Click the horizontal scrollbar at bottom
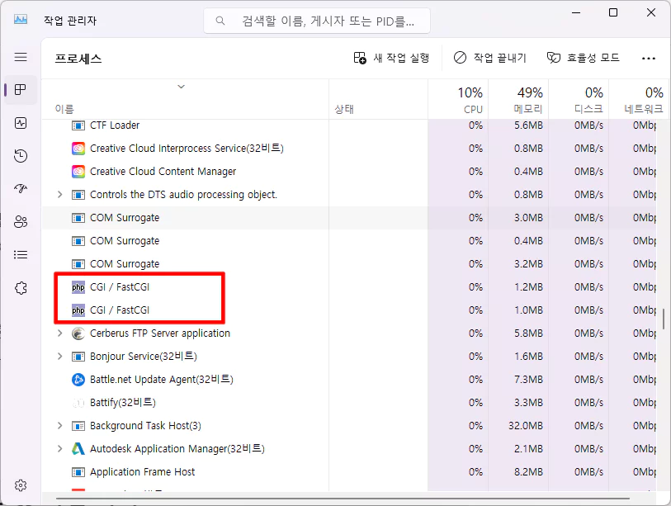This screenshot has height=506, width=671. [x=343, y=499]
